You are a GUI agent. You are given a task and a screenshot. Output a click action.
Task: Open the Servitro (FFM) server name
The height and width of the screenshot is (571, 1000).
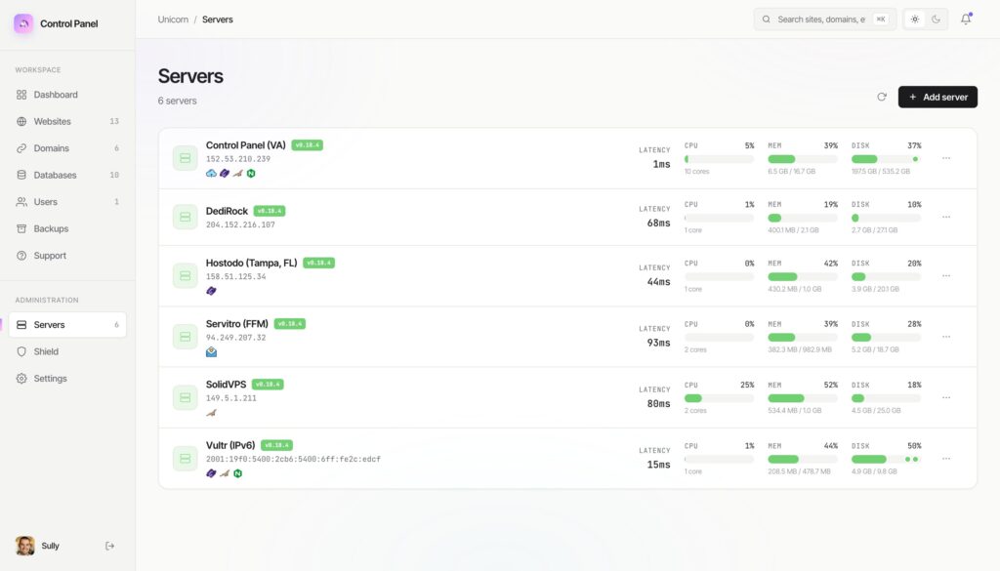pos(236,324)
